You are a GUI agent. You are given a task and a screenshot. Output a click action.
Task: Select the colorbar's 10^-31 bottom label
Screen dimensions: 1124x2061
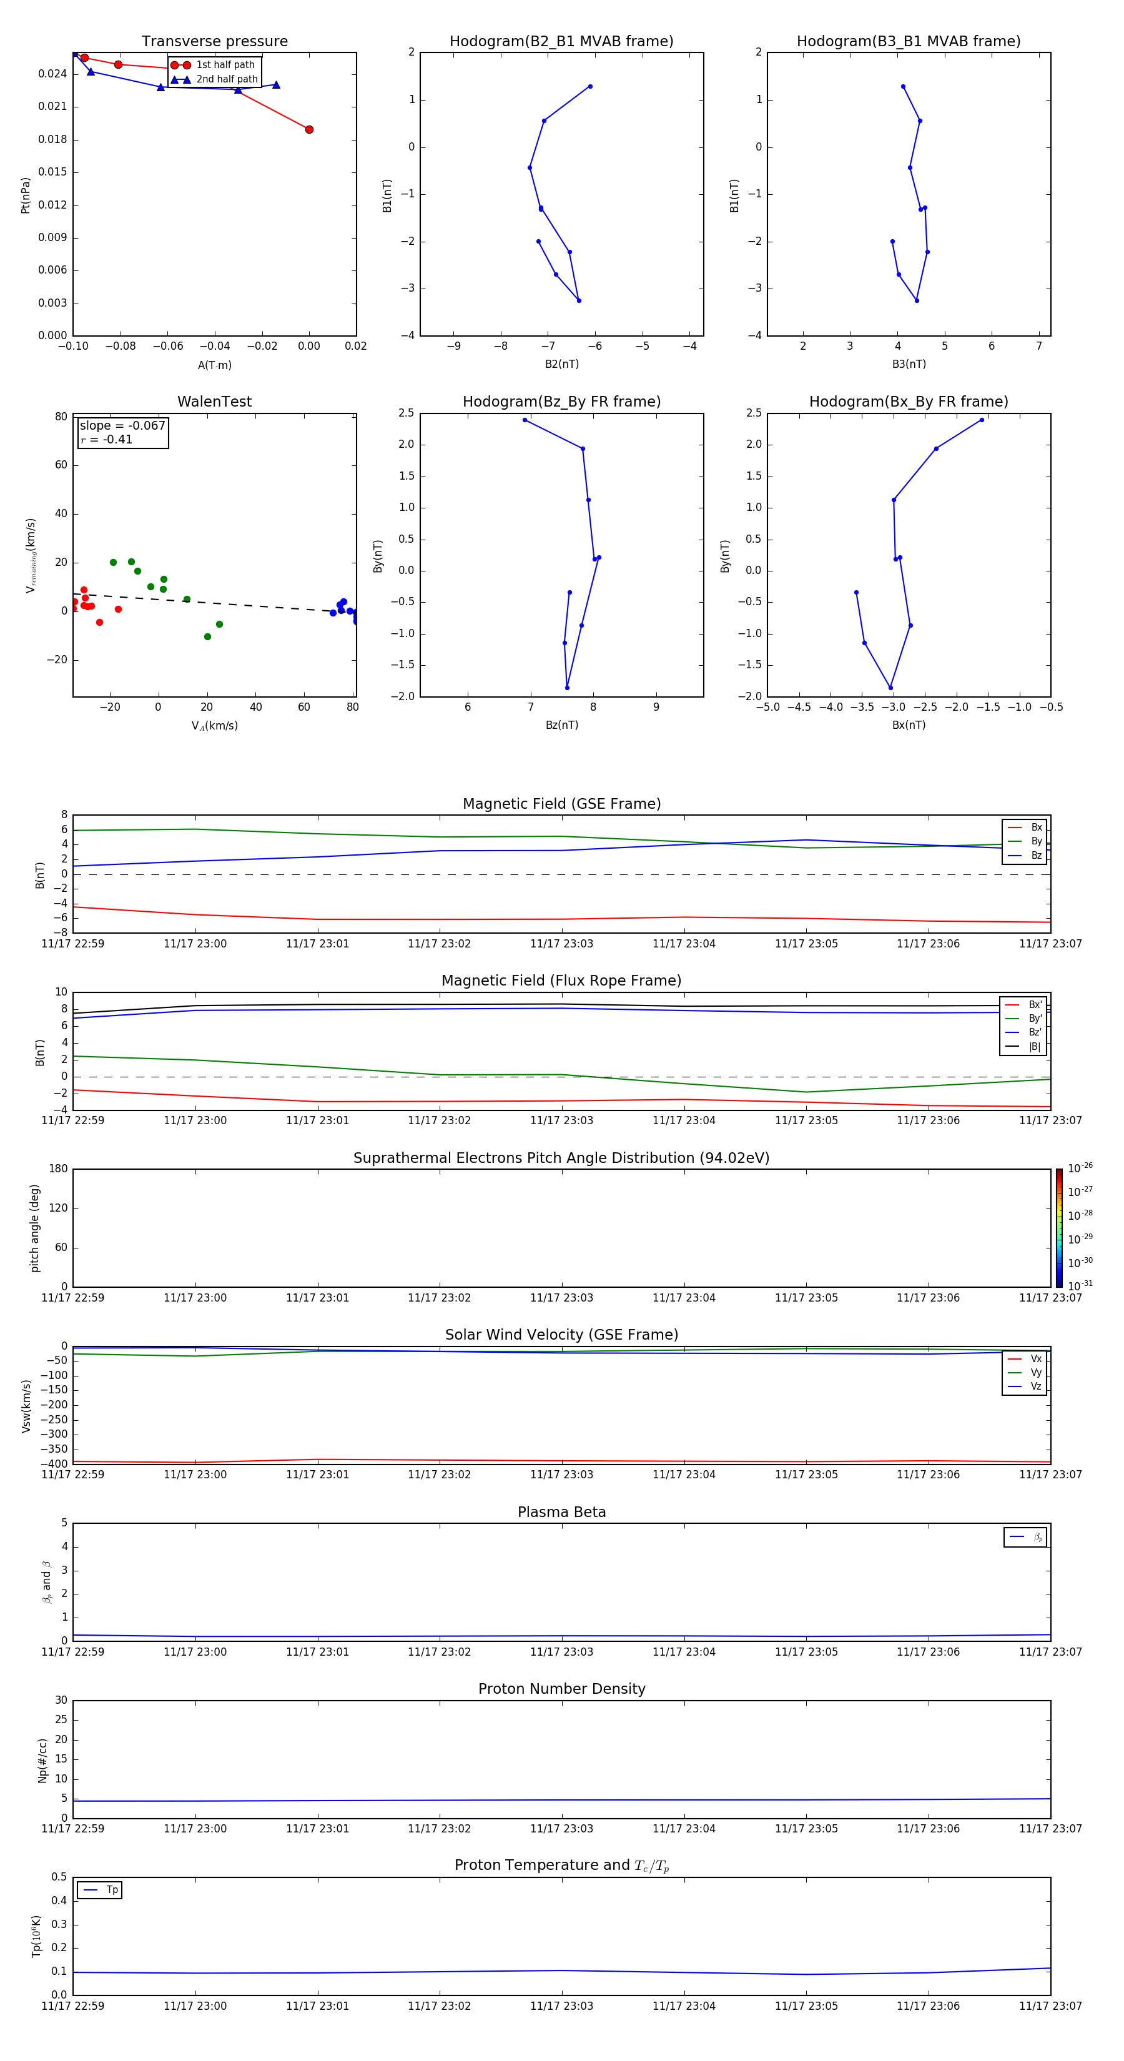1080,1286
